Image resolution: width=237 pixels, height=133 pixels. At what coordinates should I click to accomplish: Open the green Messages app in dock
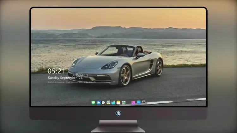pyautogui.click(x=93, y=103)
